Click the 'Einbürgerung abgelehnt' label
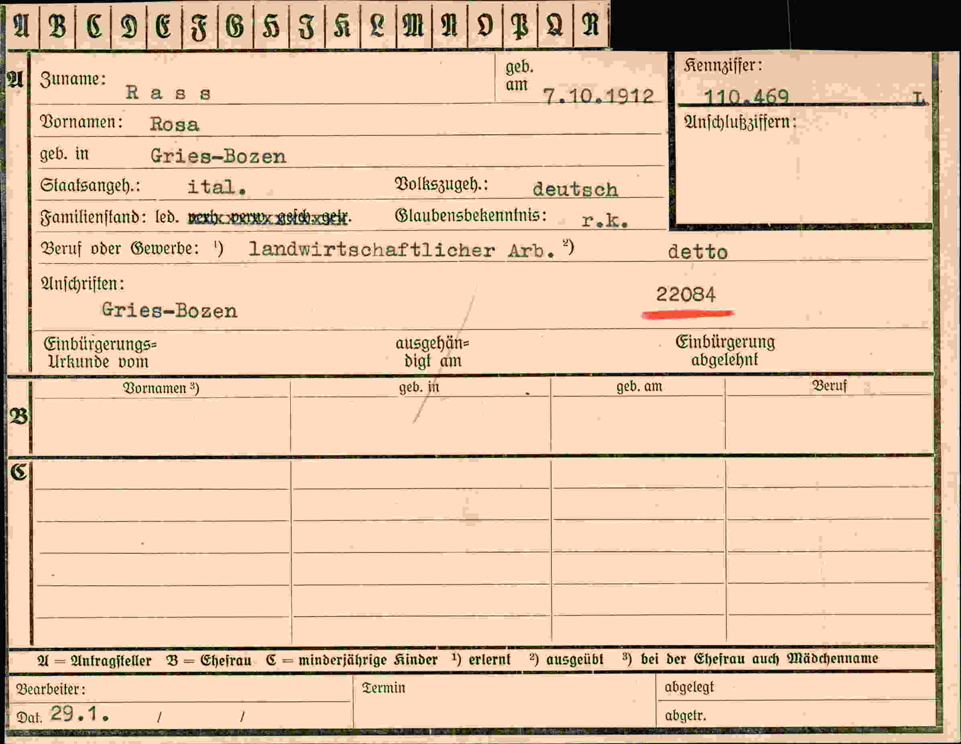The width and height of the screenshot is (961, 744). (725, 351)
